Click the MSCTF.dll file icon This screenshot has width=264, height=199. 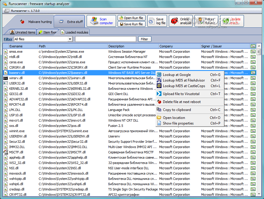6,152
